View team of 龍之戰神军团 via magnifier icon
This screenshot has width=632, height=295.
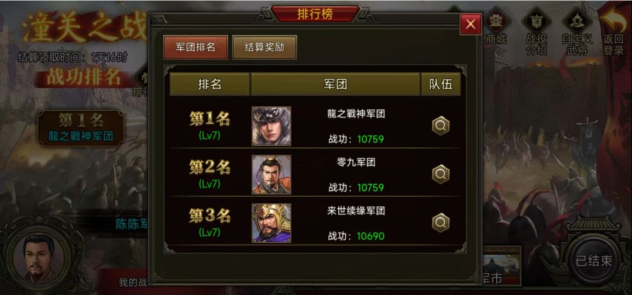point(441,126)
